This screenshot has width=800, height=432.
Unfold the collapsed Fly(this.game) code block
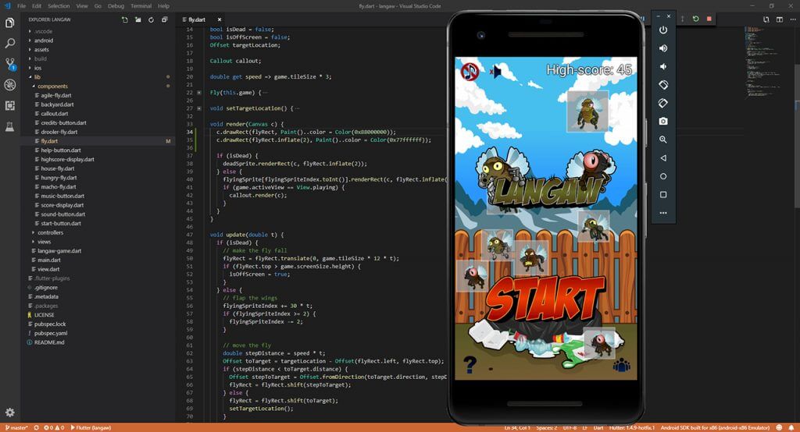(x=199, y=93)
